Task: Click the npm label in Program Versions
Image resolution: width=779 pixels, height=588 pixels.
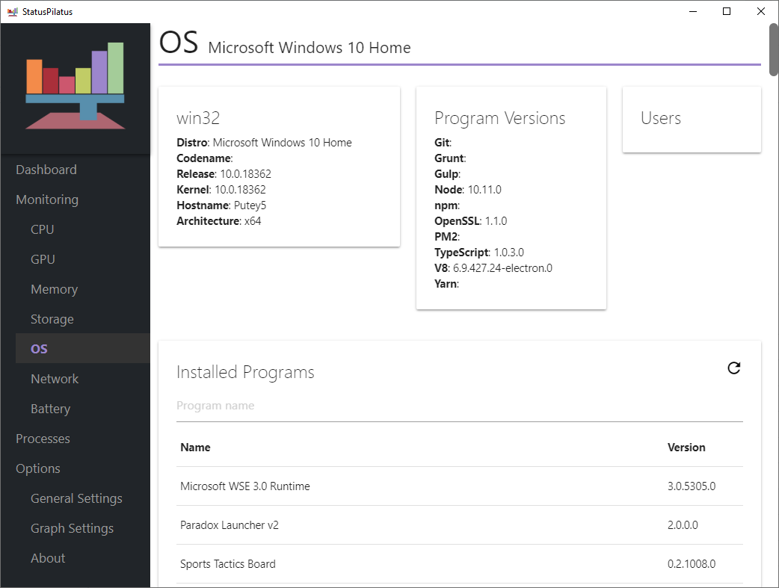Action: [x=447, y=205]
